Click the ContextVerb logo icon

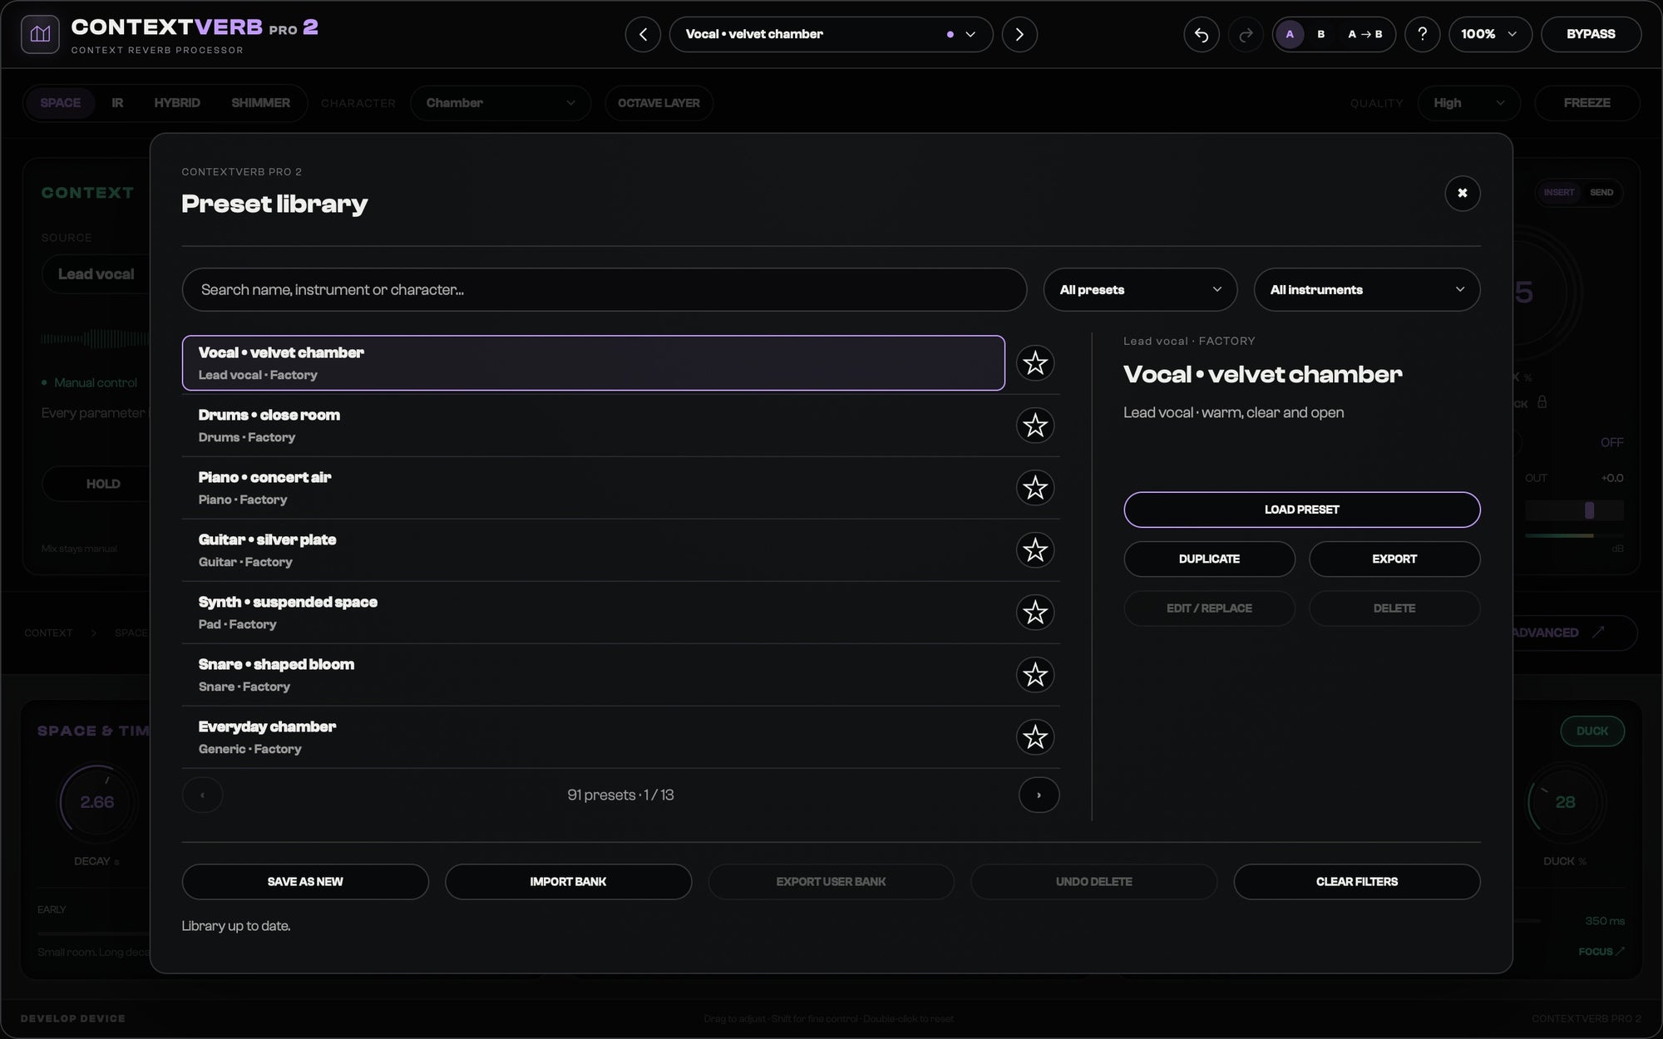click(40, 34)
